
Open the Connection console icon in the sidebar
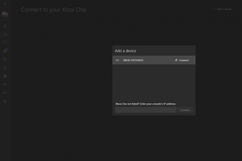pos(5,93)
